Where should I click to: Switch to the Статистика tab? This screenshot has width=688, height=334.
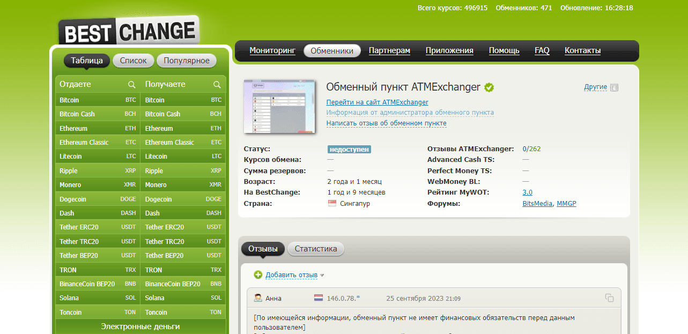[316, 249]
